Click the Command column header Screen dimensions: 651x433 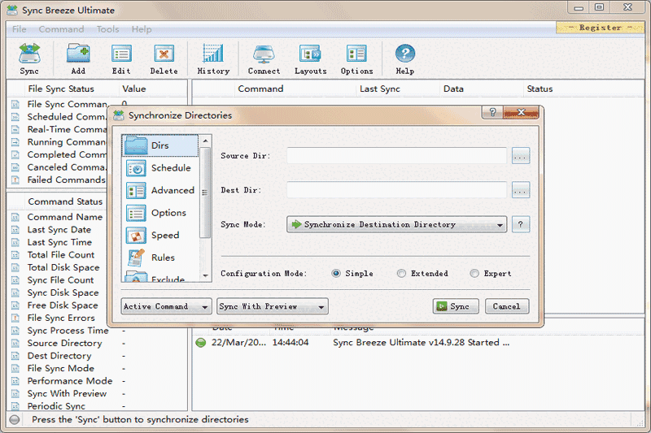click(x=260, y=89)
